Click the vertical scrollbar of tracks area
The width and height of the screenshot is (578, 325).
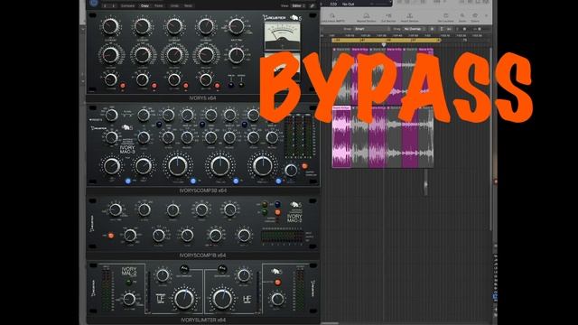491,138
